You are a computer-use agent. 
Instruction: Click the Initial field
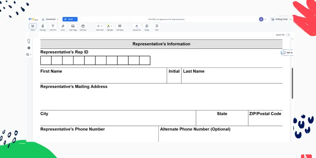pos(174,76)
